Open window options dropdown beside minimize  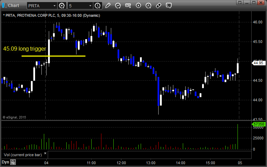pyautogui.click(x=240, y=2)
